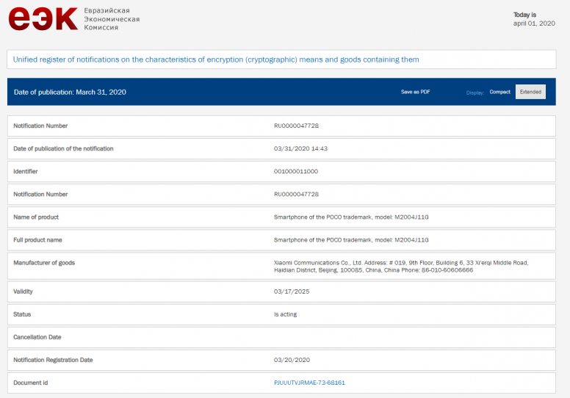Open the Unified register of notifications link
Image resolution: width=570 pixels, height=398 pixels.
tap(216, 59)
